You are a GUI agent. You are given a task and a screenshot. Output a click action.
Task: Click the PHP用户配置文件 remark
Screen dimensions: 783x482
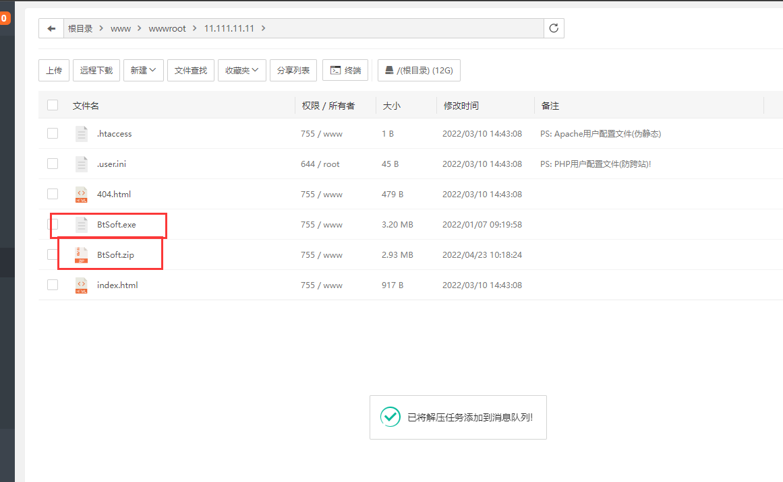click(596, 164)
